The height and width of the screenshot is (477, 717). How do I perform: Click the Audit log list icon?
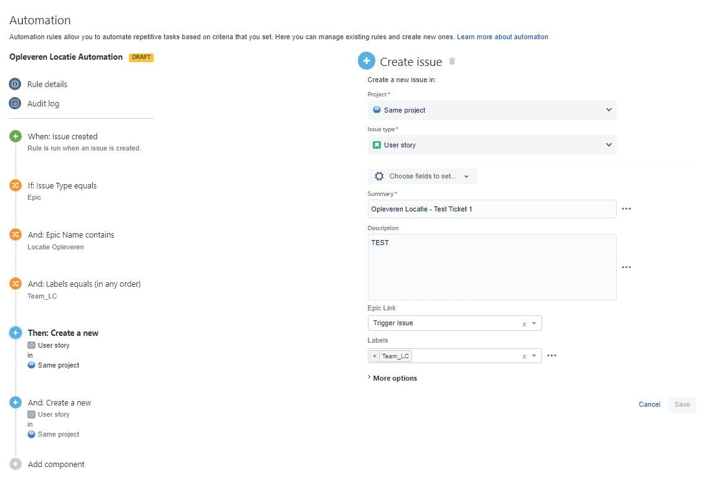pos(15,103)
